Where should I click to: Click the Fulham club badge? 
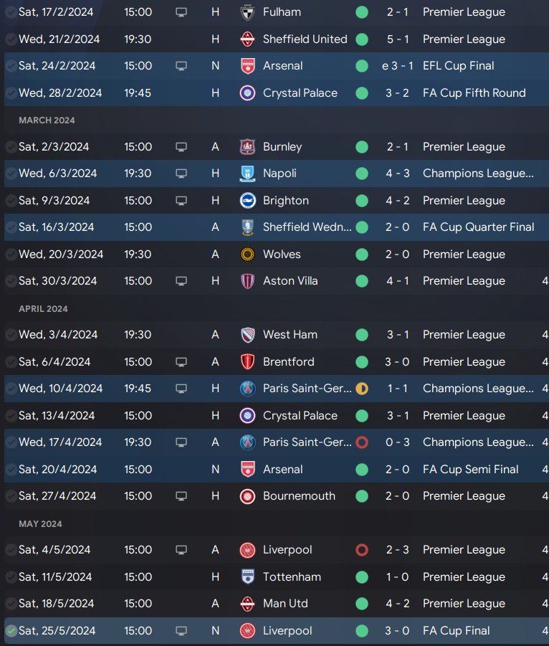pyautogui.click(x=247, y=12)
